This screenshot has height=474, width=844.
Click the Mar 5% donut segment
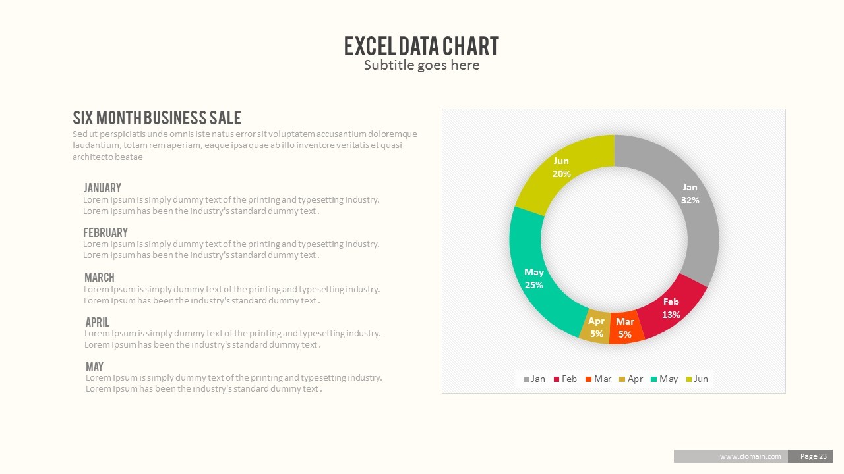[x=626, y=328]
